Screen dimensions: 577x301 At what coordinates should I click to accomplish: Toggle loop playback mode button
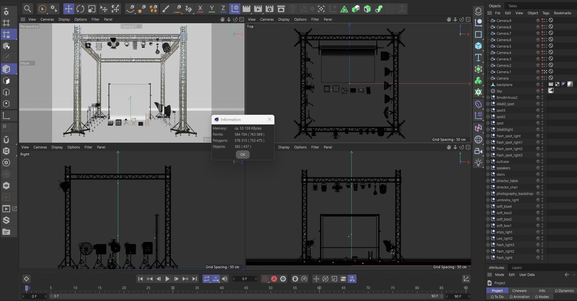206,279
